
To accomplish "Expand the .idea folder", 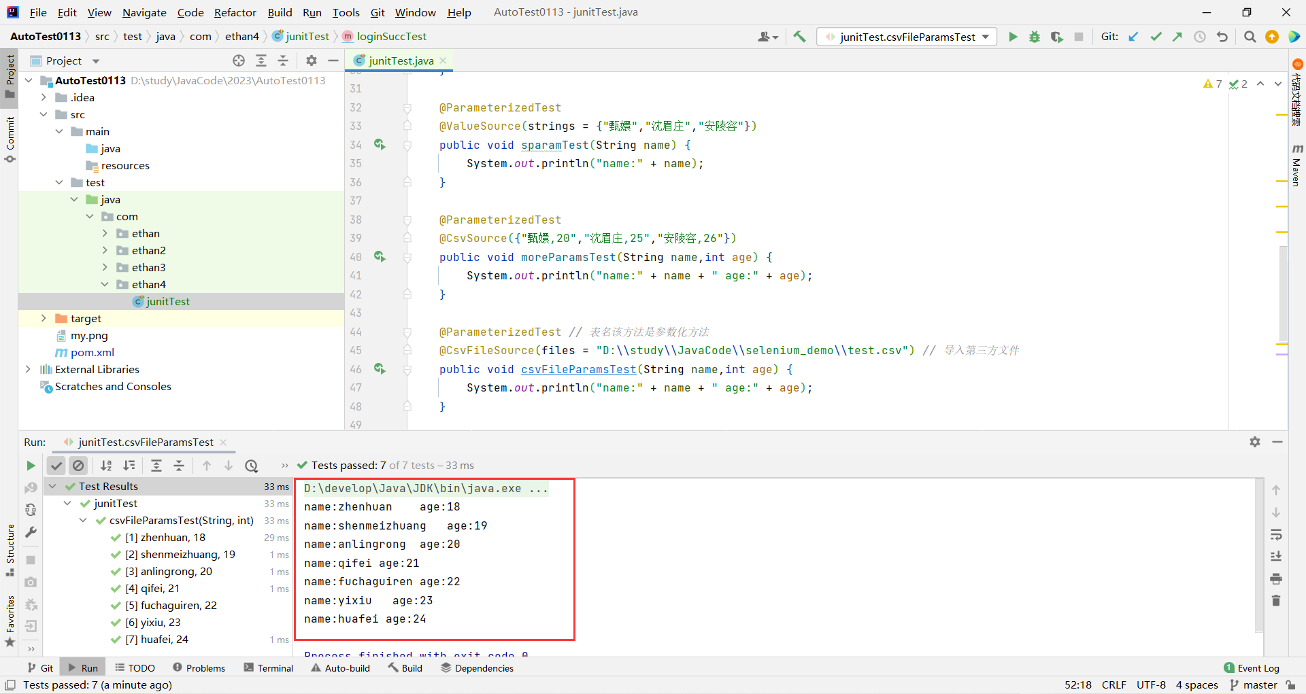I will pyautogui.click(x=44, y=97).
